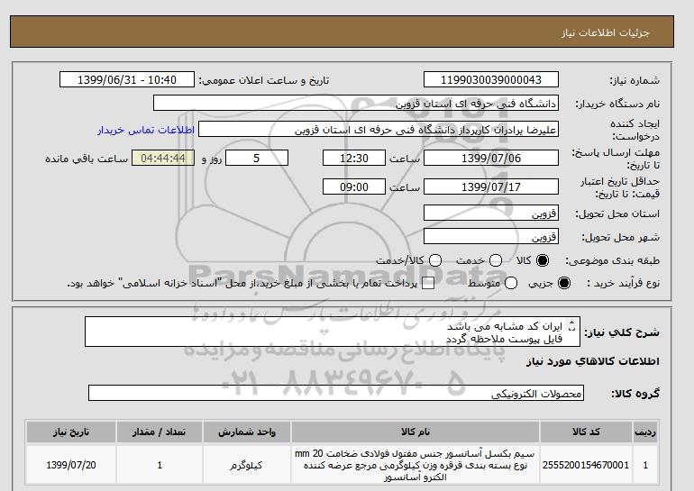Screen dimensions: 694x491
Task: Click the تعداد / مقدار column header
Action: pyautogui.click(x=160, y=432)
